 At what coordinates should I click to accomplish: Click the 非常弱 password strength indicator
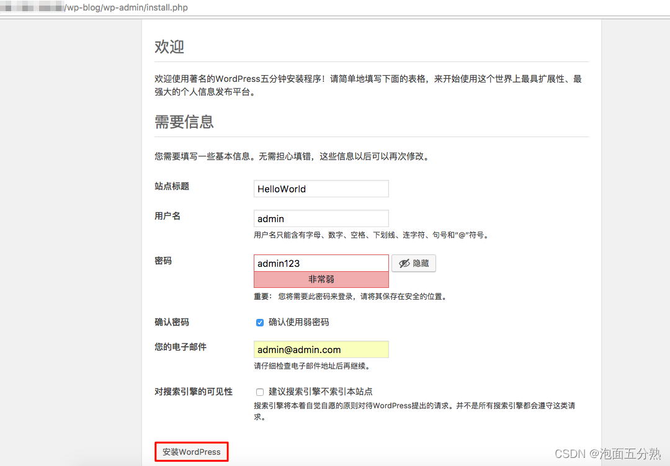click(x=321, y=279)
